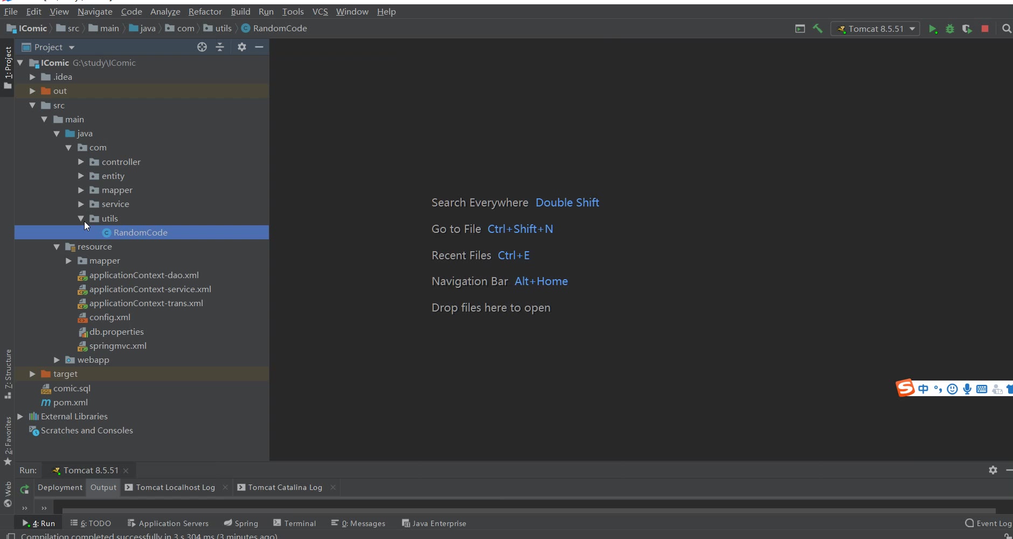The width and height of the screenshot is (1013, 539).
Task: Start debugging with the Debug bug icon
Action: pos(950,29)
